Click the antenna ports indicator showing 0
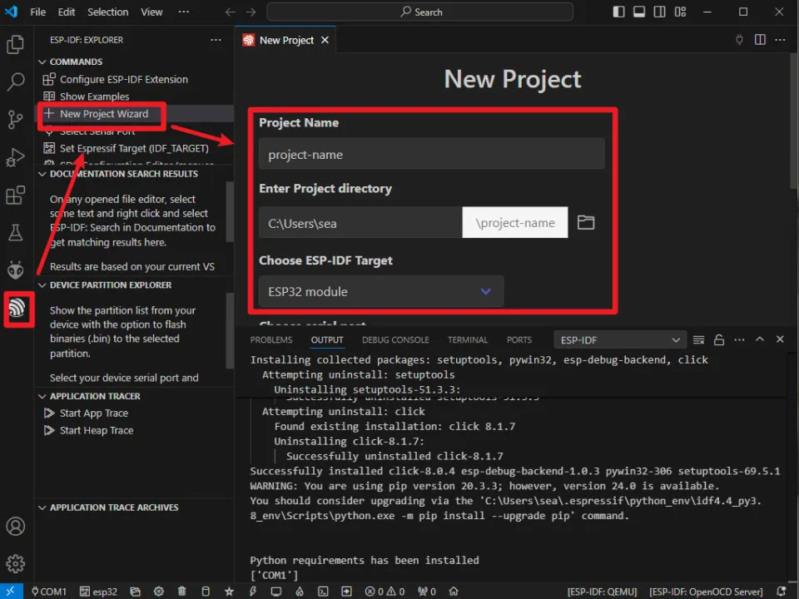Viewport: 799px width, 599px height. pyautogui.click(x=426, y=592)
